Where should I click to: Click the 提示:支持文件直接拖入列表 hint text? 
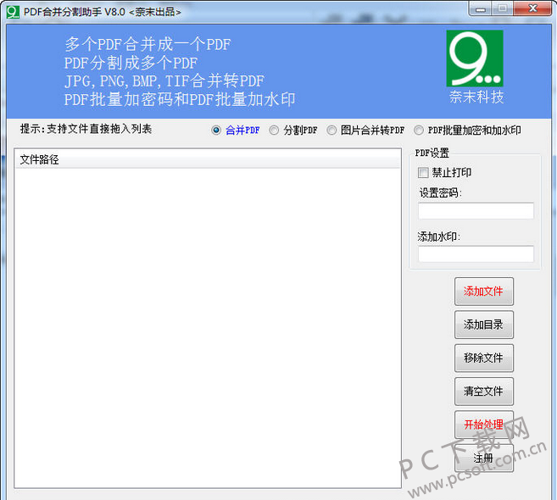tap(86, 129)
